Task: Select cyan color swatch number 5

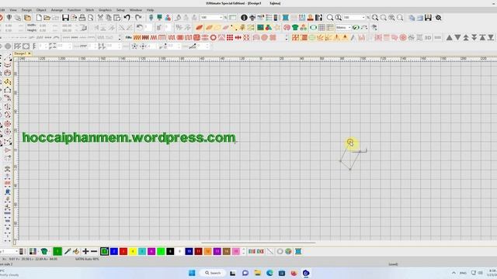Action: tap(142, 251)
